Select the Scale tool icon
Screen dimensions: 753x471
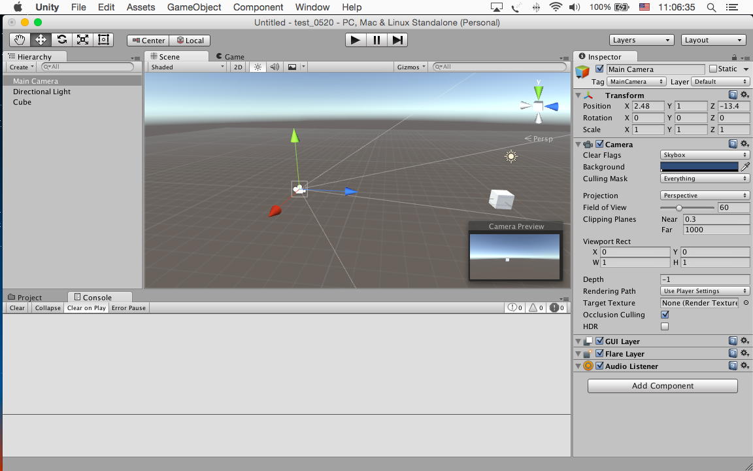82,40
